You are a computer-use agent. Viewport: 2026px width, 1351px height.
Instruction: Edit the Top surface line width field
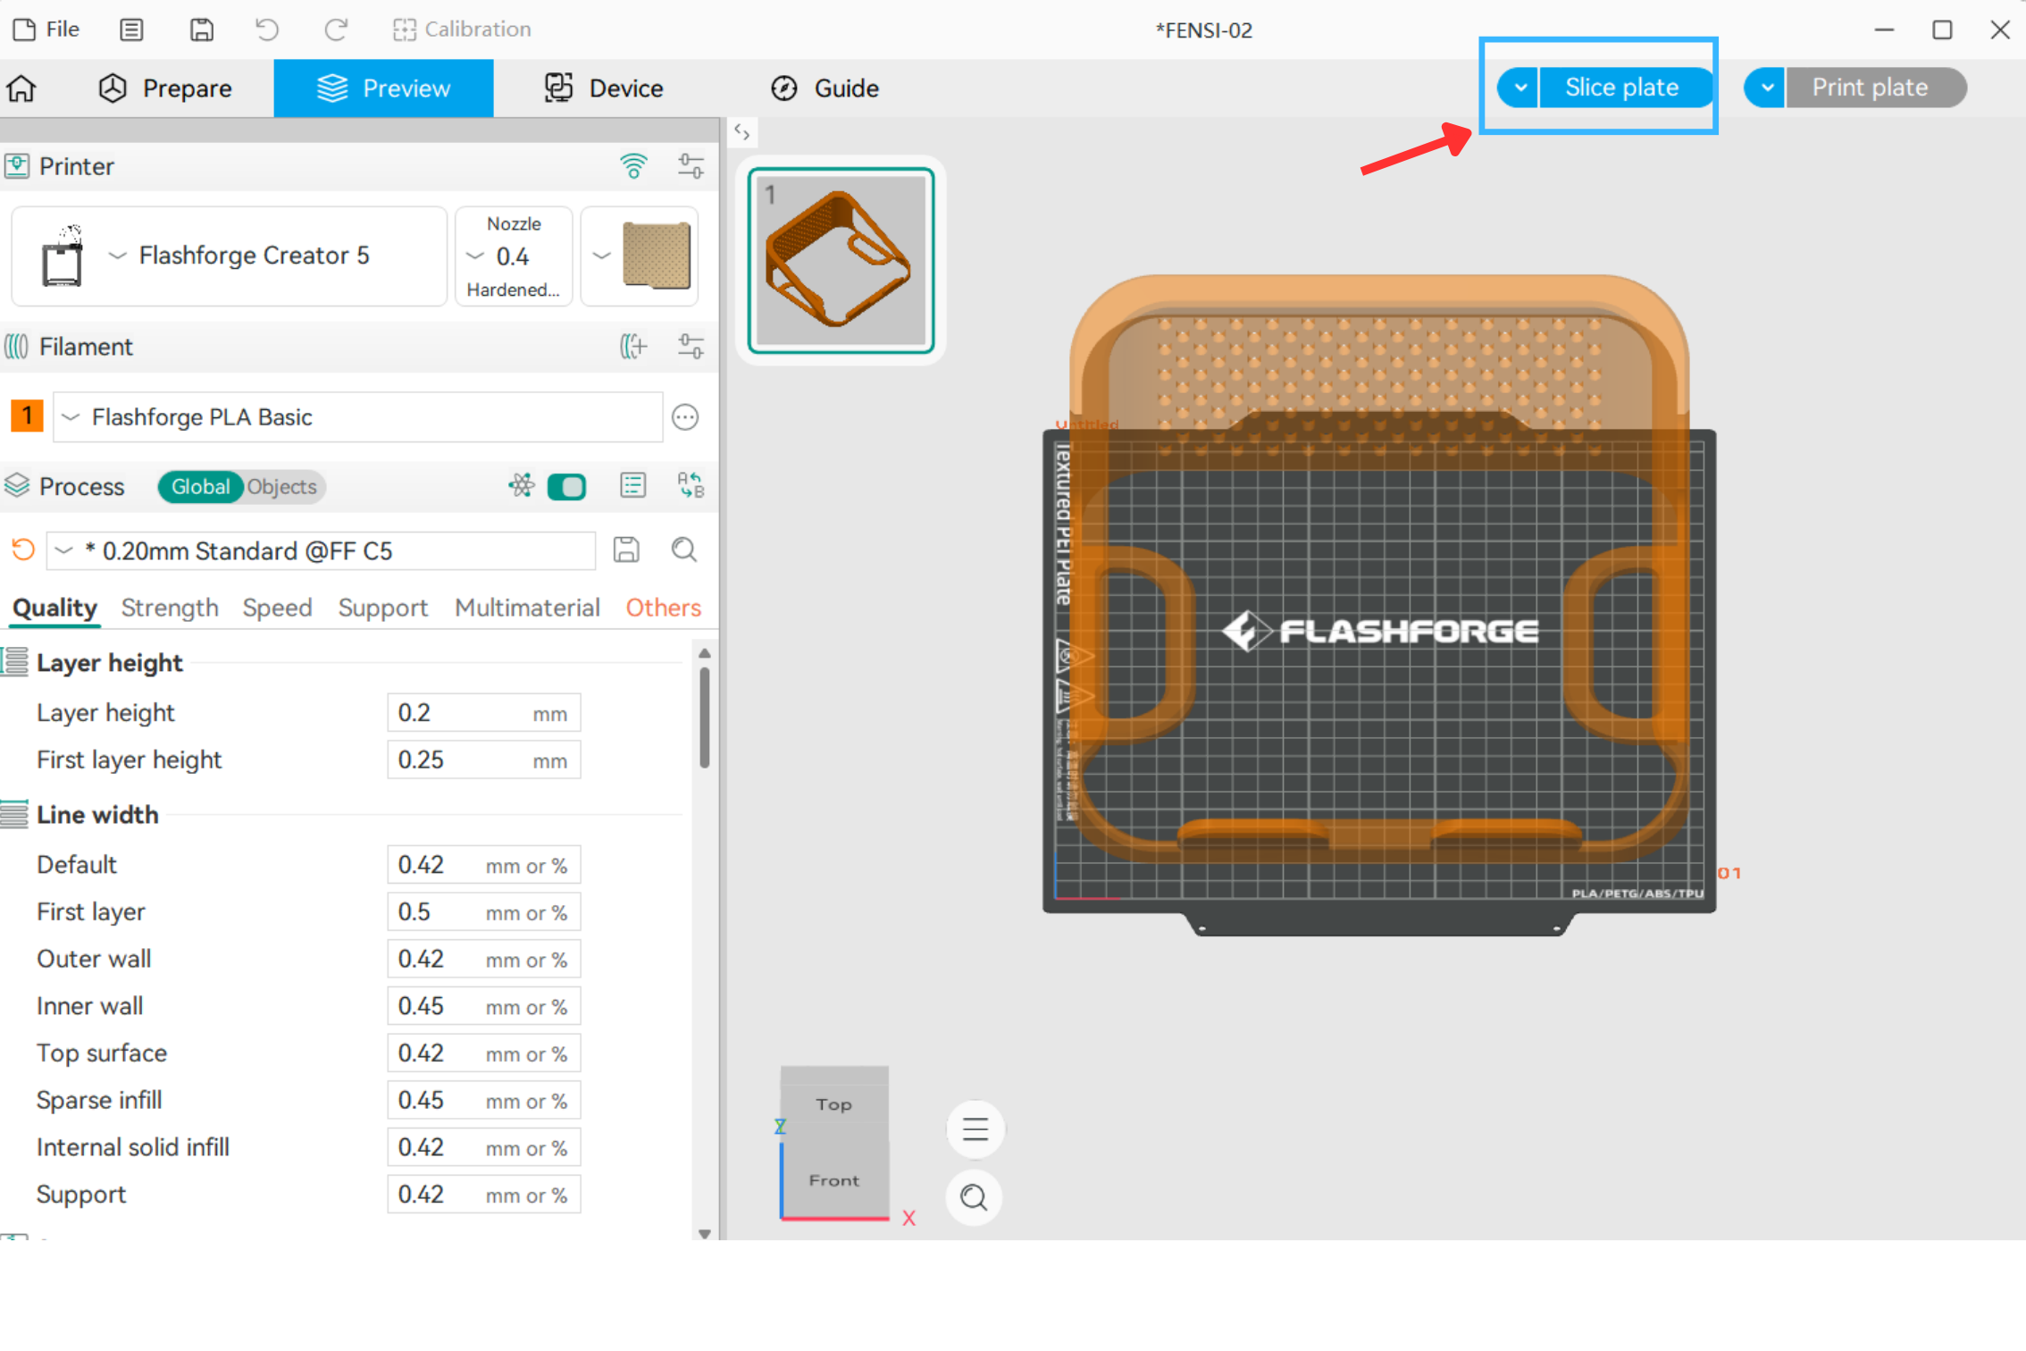click(x=483, y=1053)
